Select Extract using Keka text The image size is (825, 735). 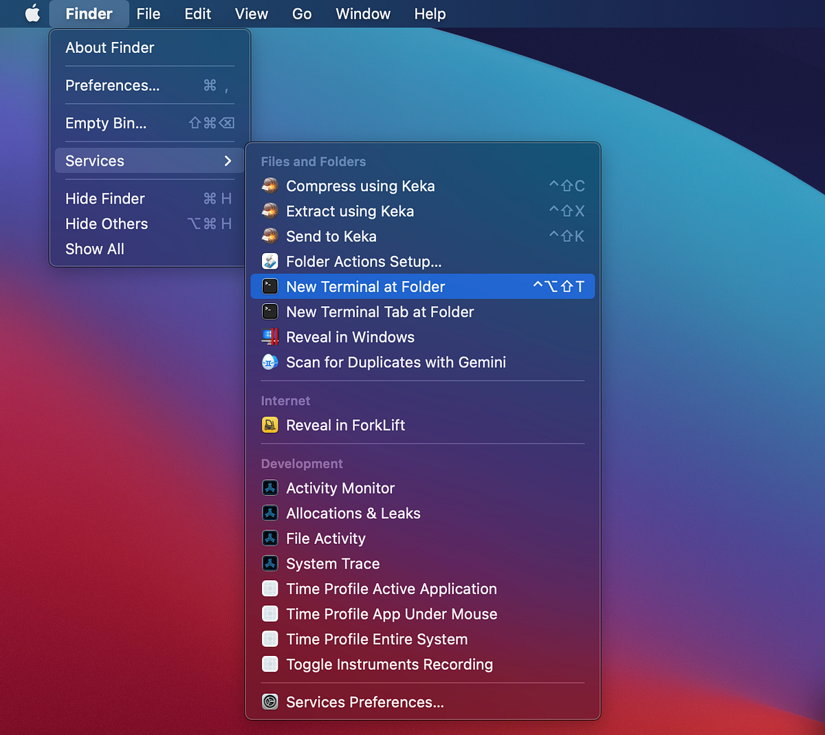click(350, 211)
